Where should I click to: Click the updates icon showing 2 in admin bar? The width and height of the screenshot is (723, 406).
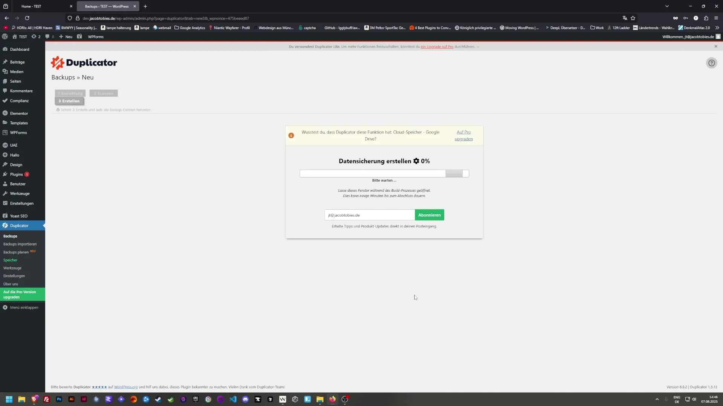pyautogui.click(x=35, y=36)
